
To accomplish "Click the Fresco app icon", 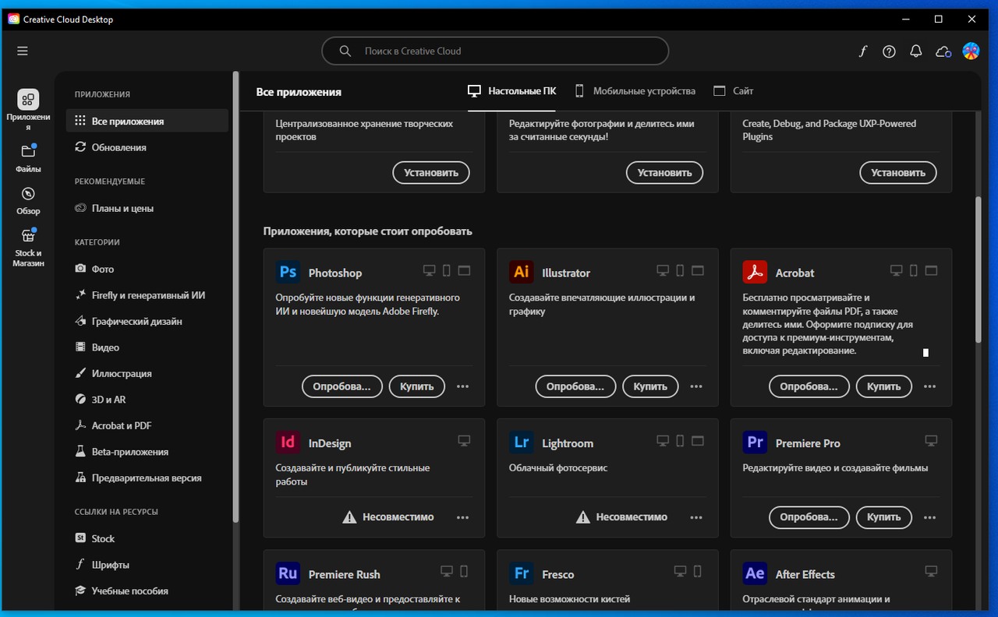I will (522, 573).
